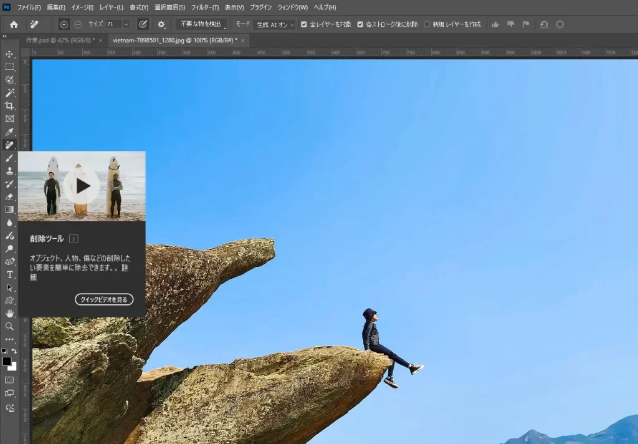Image resolution: width=638 pixels, height=444 pixels.
Task: Click the black foreground color swatch
Action: 7,362
